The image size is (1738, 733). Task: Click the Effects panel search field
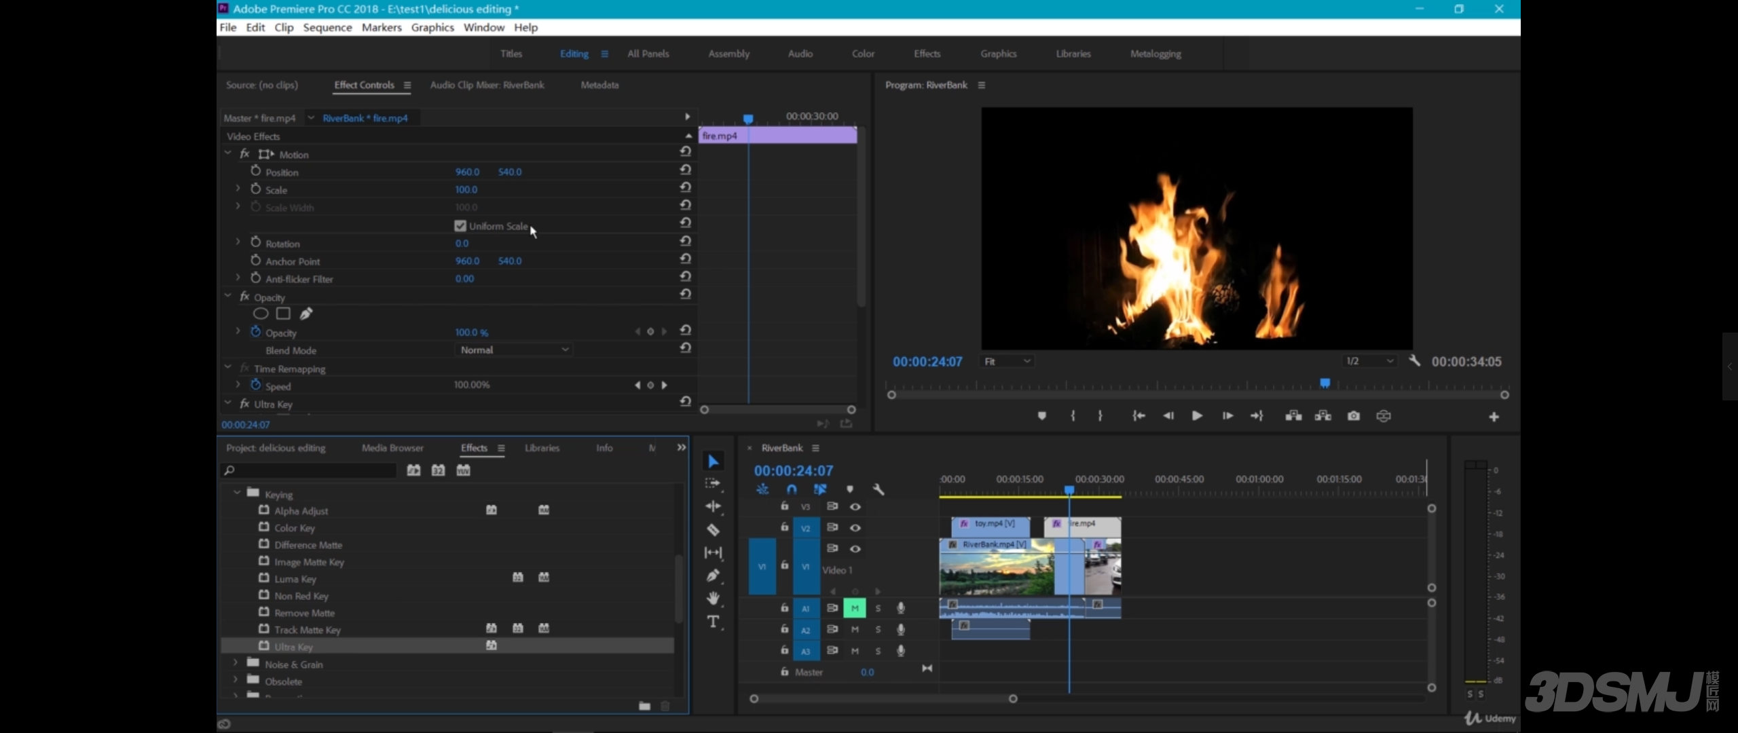click(309, 470)
